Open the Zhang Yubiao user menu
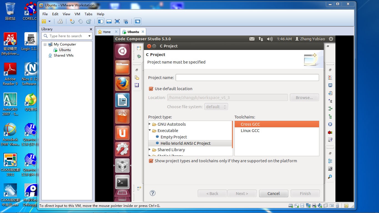 310,39
